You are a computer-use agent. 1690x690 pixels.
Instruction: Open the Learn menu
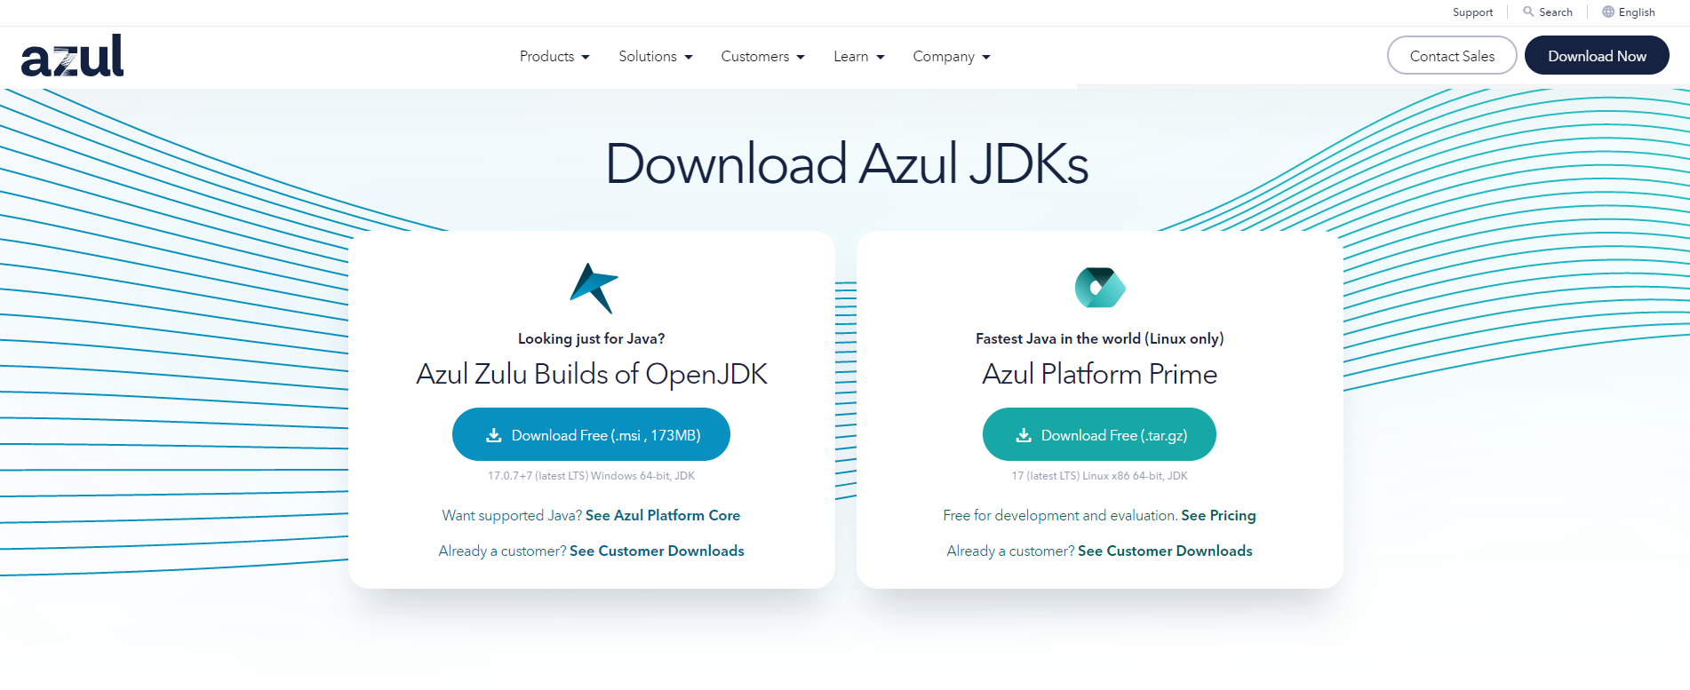859,56
